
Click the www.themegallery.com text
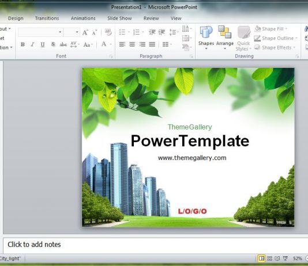tap(192, 158)
